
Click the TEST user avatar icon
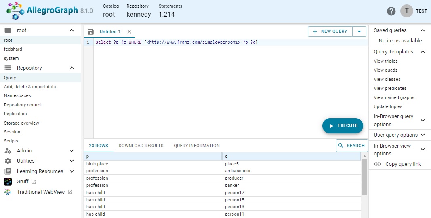406,11
